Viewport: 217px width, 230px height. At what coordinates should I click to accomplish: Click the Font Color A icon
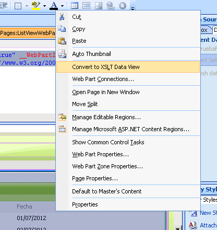tap(54, 6)
